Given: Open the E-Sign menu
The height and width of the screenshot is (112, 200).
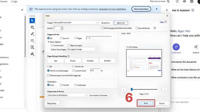Looking at the screenshot, I should [x=14, y=1].
